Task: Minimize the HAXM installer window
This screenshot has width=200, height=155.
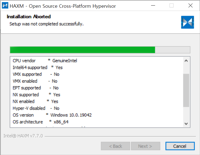Action: pos(153,6)
